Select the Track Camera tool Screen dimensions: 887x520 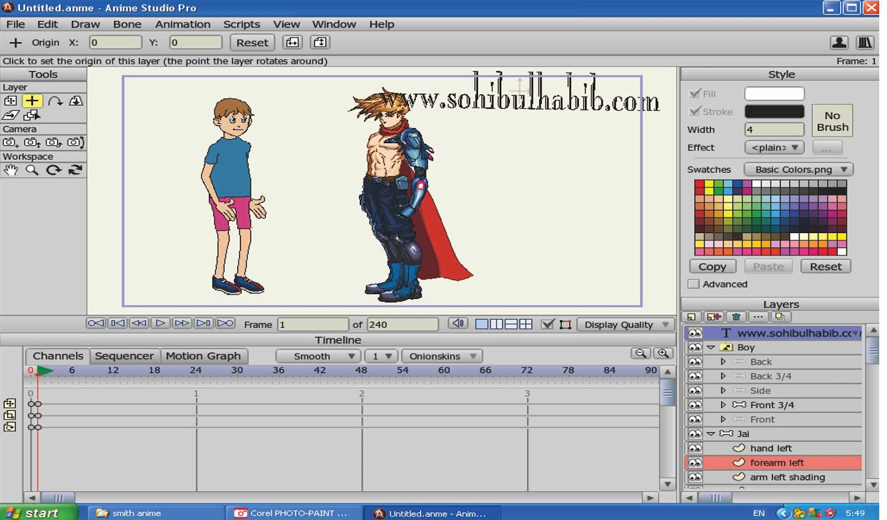(11, 143)
